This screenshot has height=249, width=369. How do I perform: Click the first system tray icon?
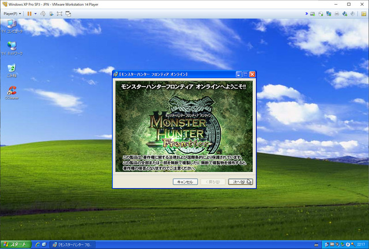(x=327, y=245)
